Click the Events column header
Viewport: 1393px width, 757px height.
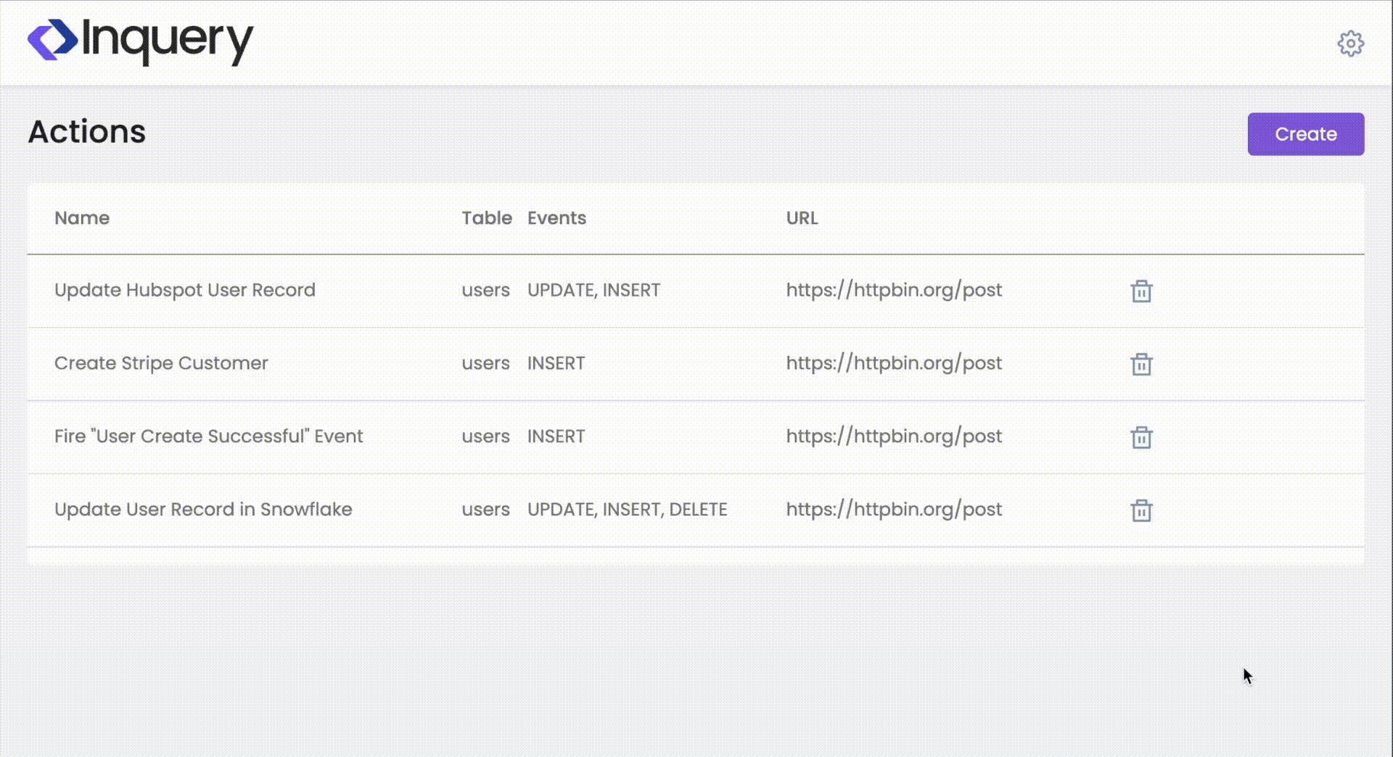point(556,218)
